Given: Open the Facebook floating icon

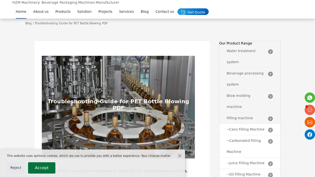Looking at the screenshot, I should (x=310, y=135).
